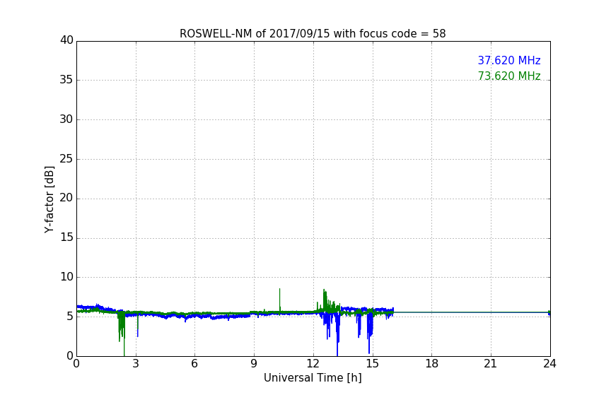Click the y-axis tick label '15'
This screenshot has height=407, width=611.
66,237
